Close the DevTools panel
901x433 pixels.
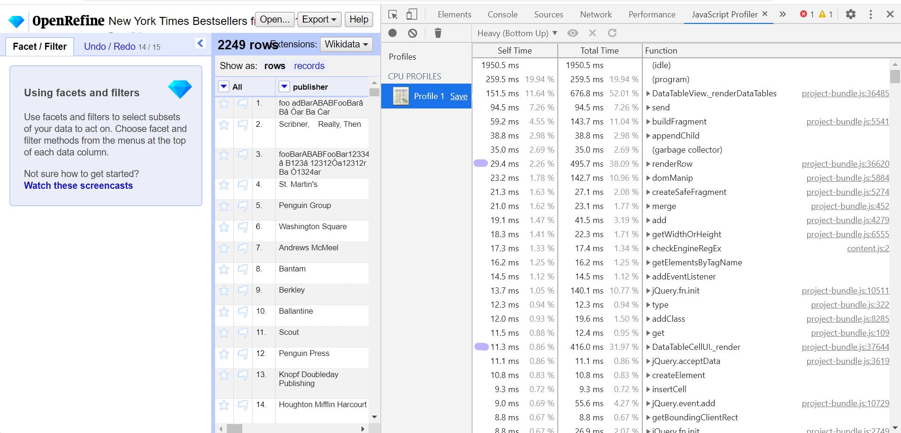pyautogui.click(x=890, y=15)
